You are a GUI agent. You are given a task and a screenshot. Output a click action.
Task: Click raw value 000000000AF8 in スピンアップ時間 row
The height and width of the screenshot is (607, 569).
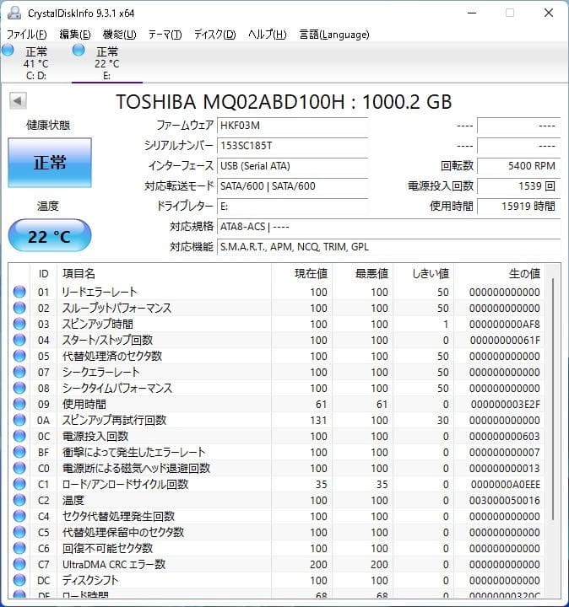tap(505, 324)
